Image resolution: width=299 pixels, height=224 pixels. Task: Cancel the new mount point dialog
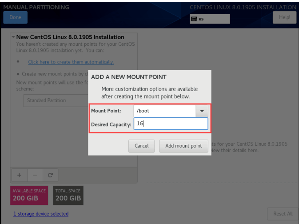(141, 146)
